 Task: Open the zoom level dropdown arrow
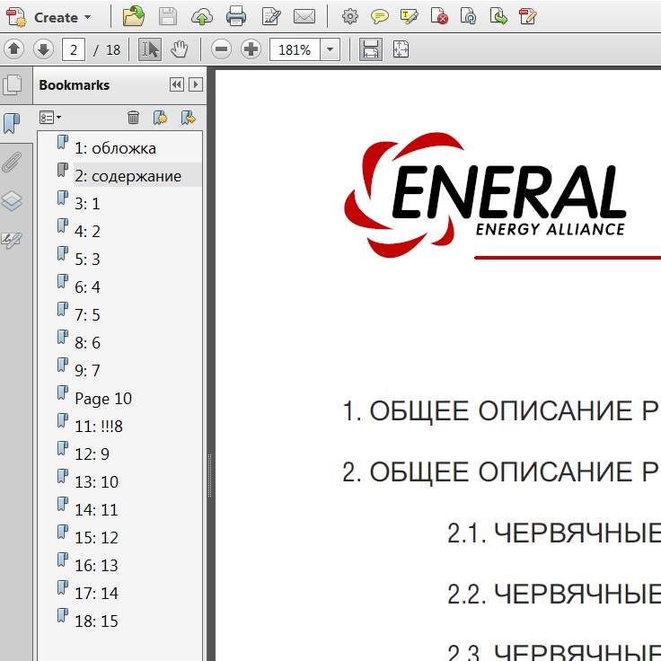330,49
